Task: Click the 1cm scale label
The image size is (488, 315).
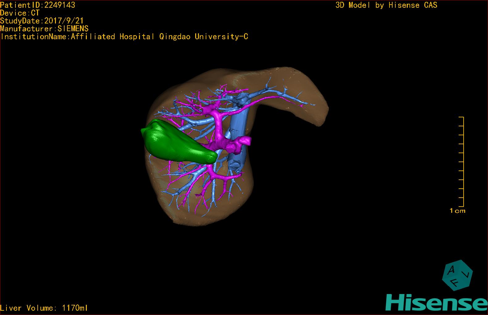Action: 457,211
